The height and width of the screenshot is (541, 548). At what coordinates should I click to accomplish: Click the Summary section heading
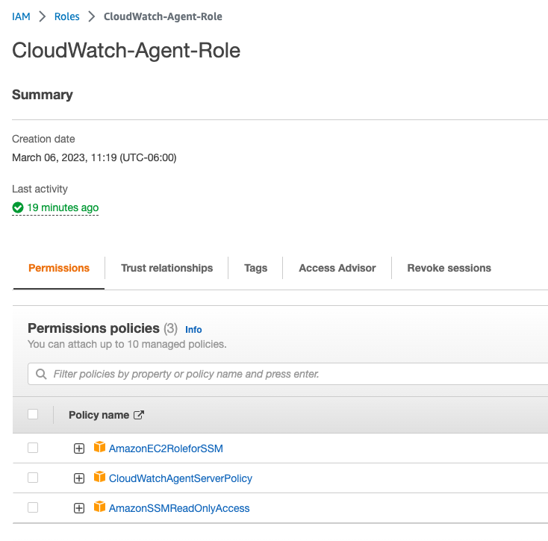43,95
